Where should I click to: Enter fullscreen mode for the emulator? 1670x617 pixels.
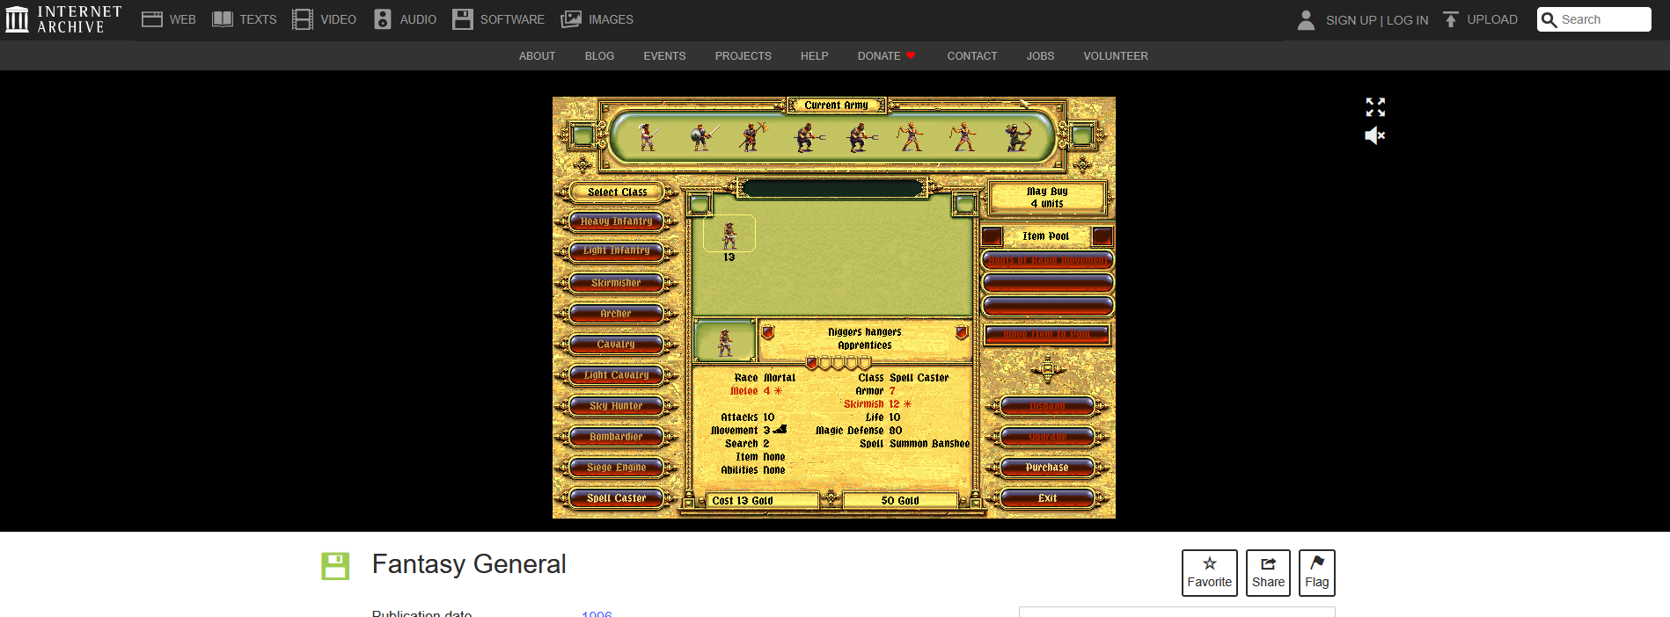pyautogui.click(x=1375, y=107)
